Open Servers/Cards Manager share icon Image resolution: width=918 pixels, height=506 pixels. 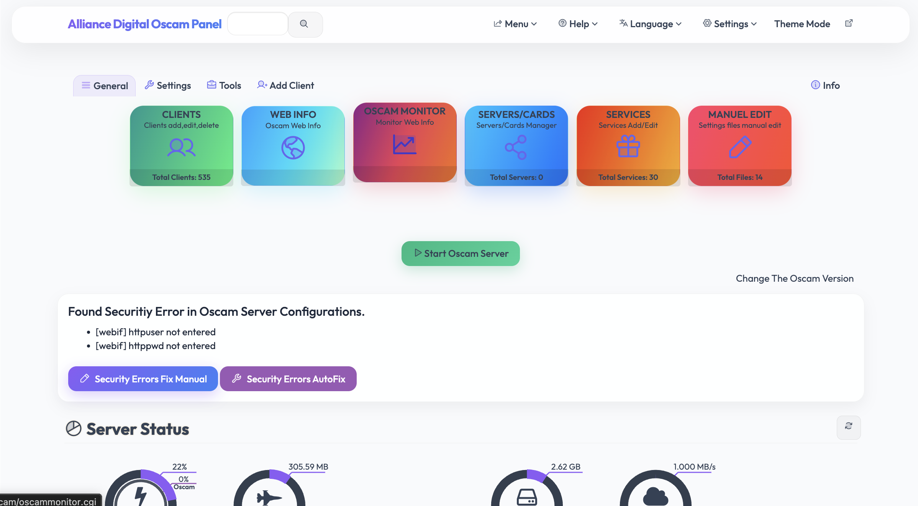point(516,147)
